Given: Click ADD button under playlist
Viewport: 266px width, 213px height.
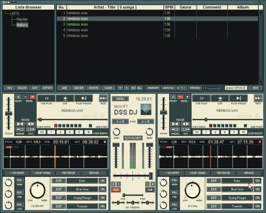Looking at the screenshot, I should click(64, 88).
